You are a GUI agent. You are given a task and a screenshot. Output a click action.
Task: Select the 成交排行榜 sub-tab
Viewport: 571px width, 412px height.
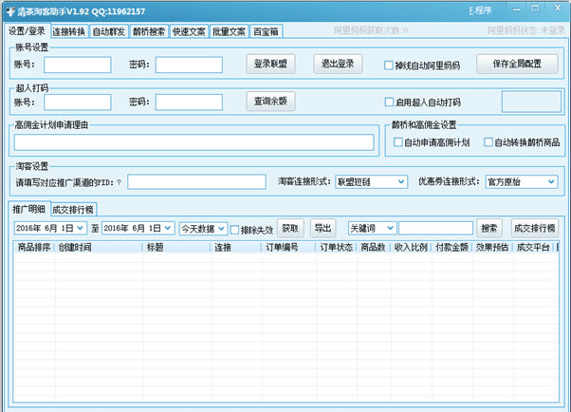click(x=73, y=209)
